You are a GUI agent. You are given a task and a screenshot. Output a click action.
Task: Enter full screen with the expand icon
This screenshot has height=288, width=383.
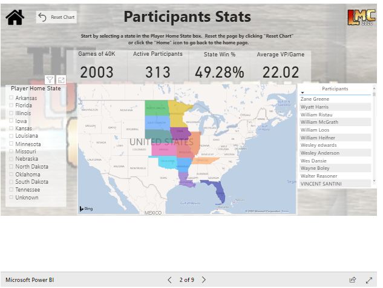(369, 280)
